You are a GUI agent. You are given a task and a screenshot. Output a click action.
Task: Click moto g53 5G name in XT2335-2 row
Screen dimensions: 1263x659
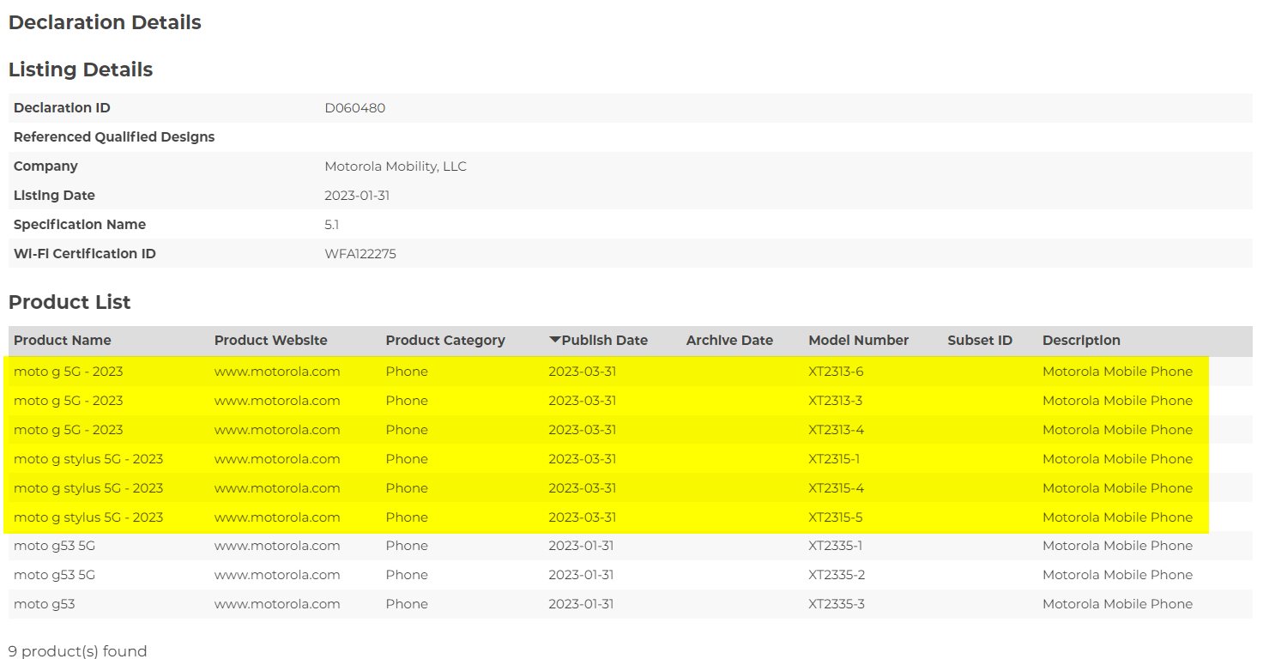pyautogui.click(x=56, y=575)
